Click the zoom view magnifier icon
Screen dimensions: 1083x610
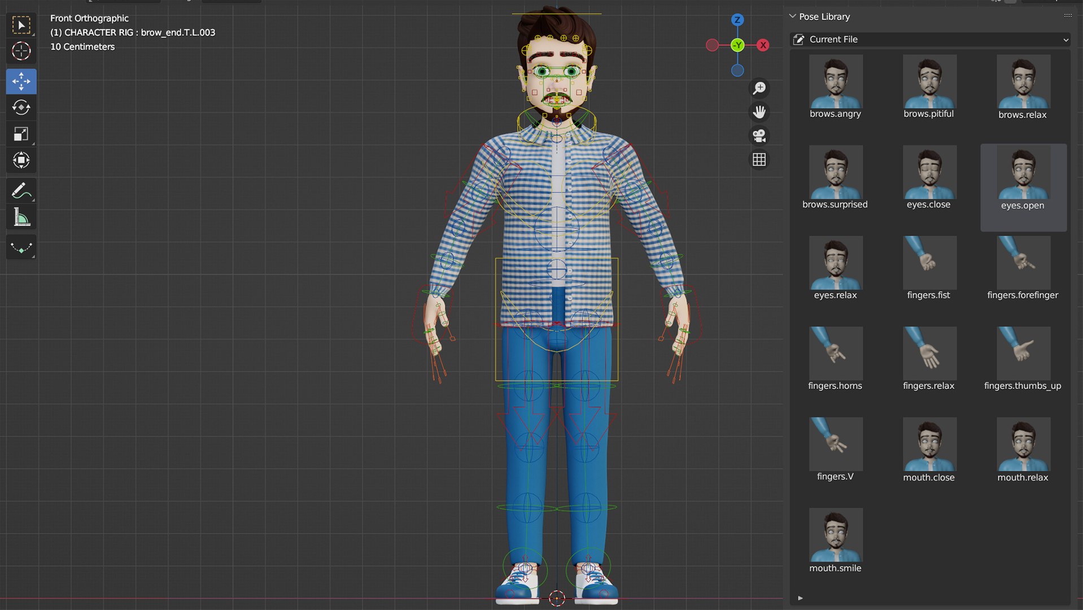[759, 88]
